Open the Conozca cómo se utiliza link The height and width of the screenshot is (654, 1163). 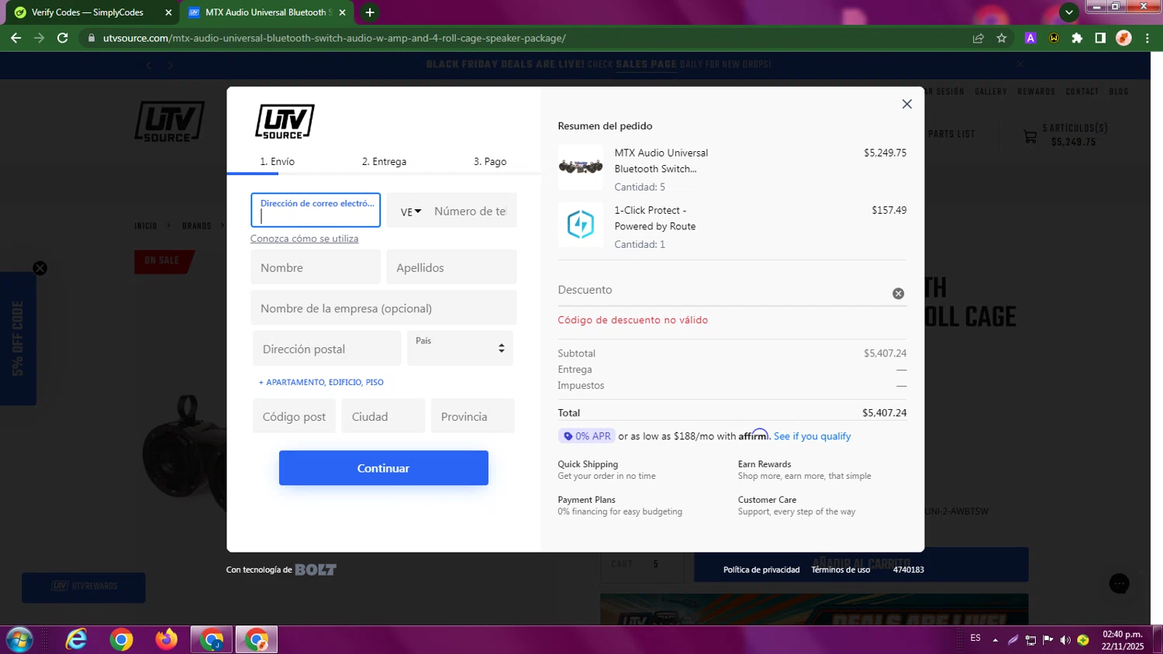coord(304,239)
